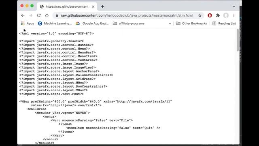Click the forward navigation arrow
The height and width of the screenshot is (146, 259).
pos(31,15)
